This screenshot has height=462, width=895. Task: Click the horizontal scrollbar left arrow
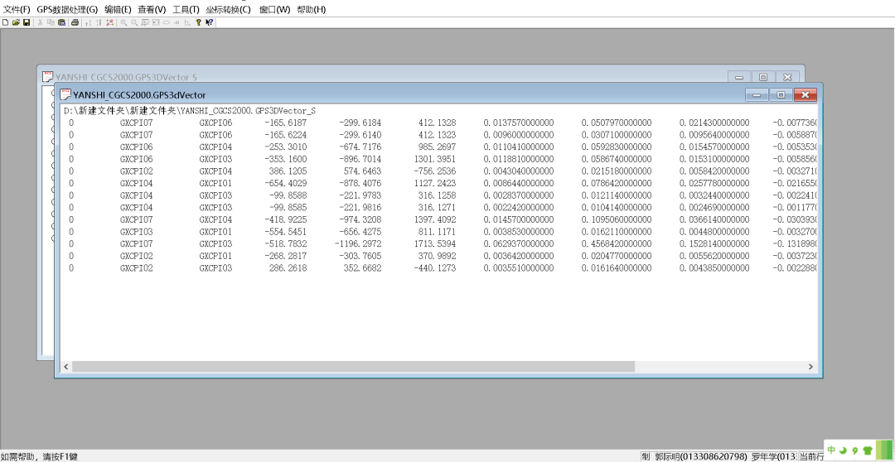pyautogui.click(x=66, y=366)
